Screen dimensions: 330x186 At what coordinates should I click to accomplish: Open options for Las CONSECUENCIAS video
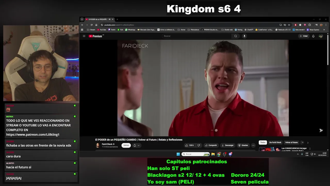pyautogui.click(x=310, y=149)
